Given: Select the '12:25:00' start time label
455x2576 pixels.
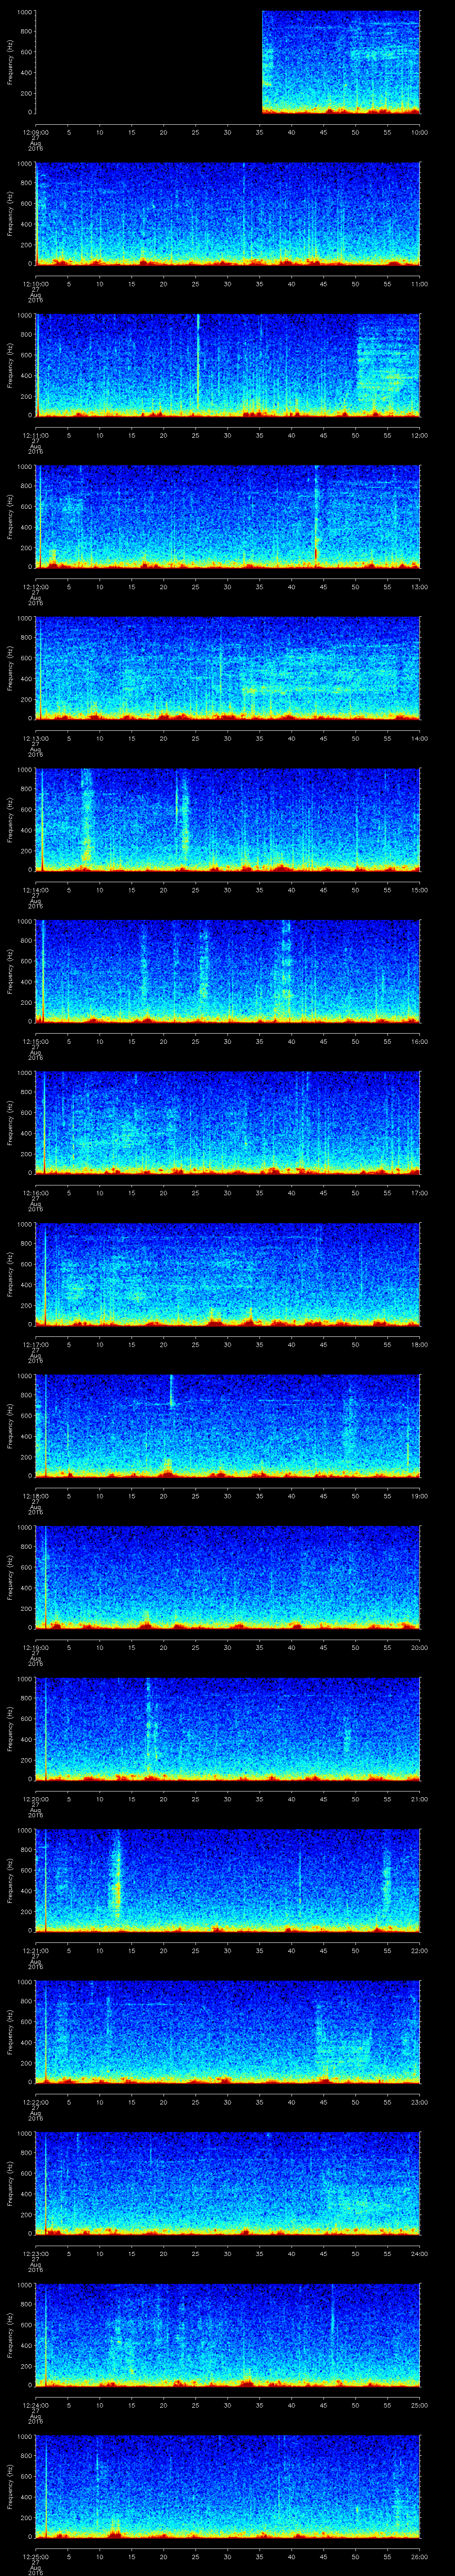Looking at the screenshot, I should point(36,2556).
